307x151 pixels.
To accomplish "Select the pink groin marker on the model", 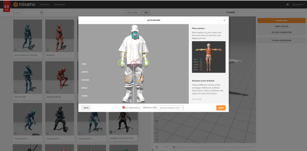I will (133, 63).
